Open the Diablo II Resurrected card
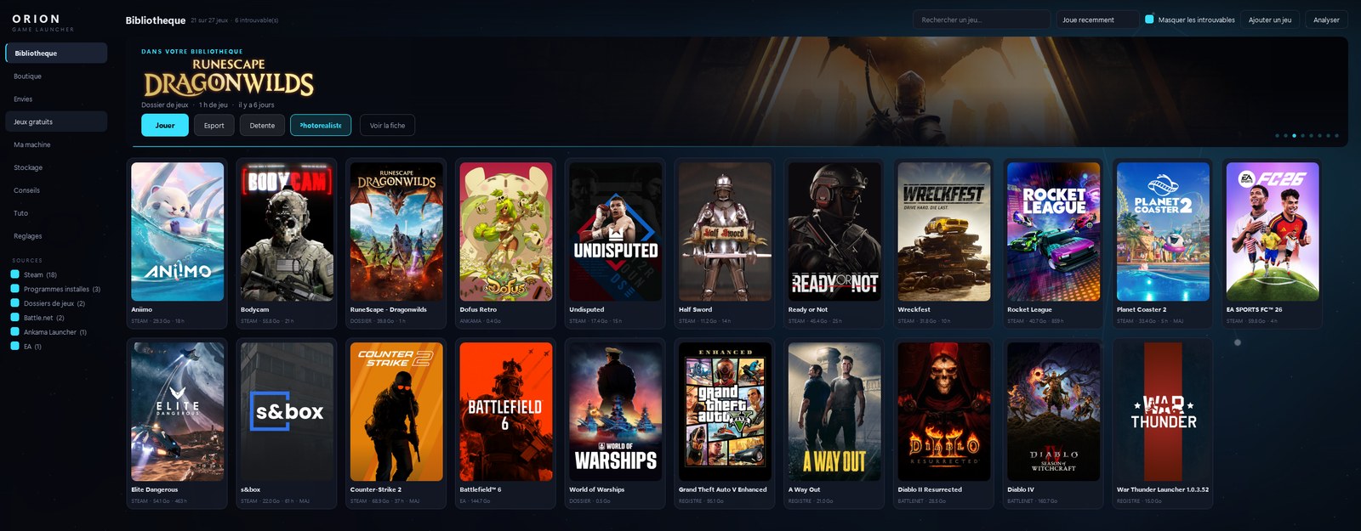Screen dimensions: 1361x531 tap(944, 424)
